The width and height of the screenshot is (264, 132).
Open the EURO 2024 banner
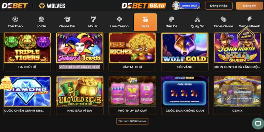[x=186, y=6]
